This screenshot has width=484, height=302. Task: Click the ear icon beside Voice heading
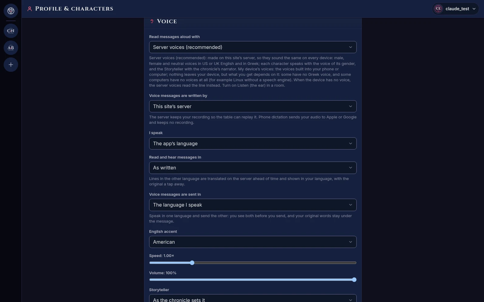coord(152,21)
